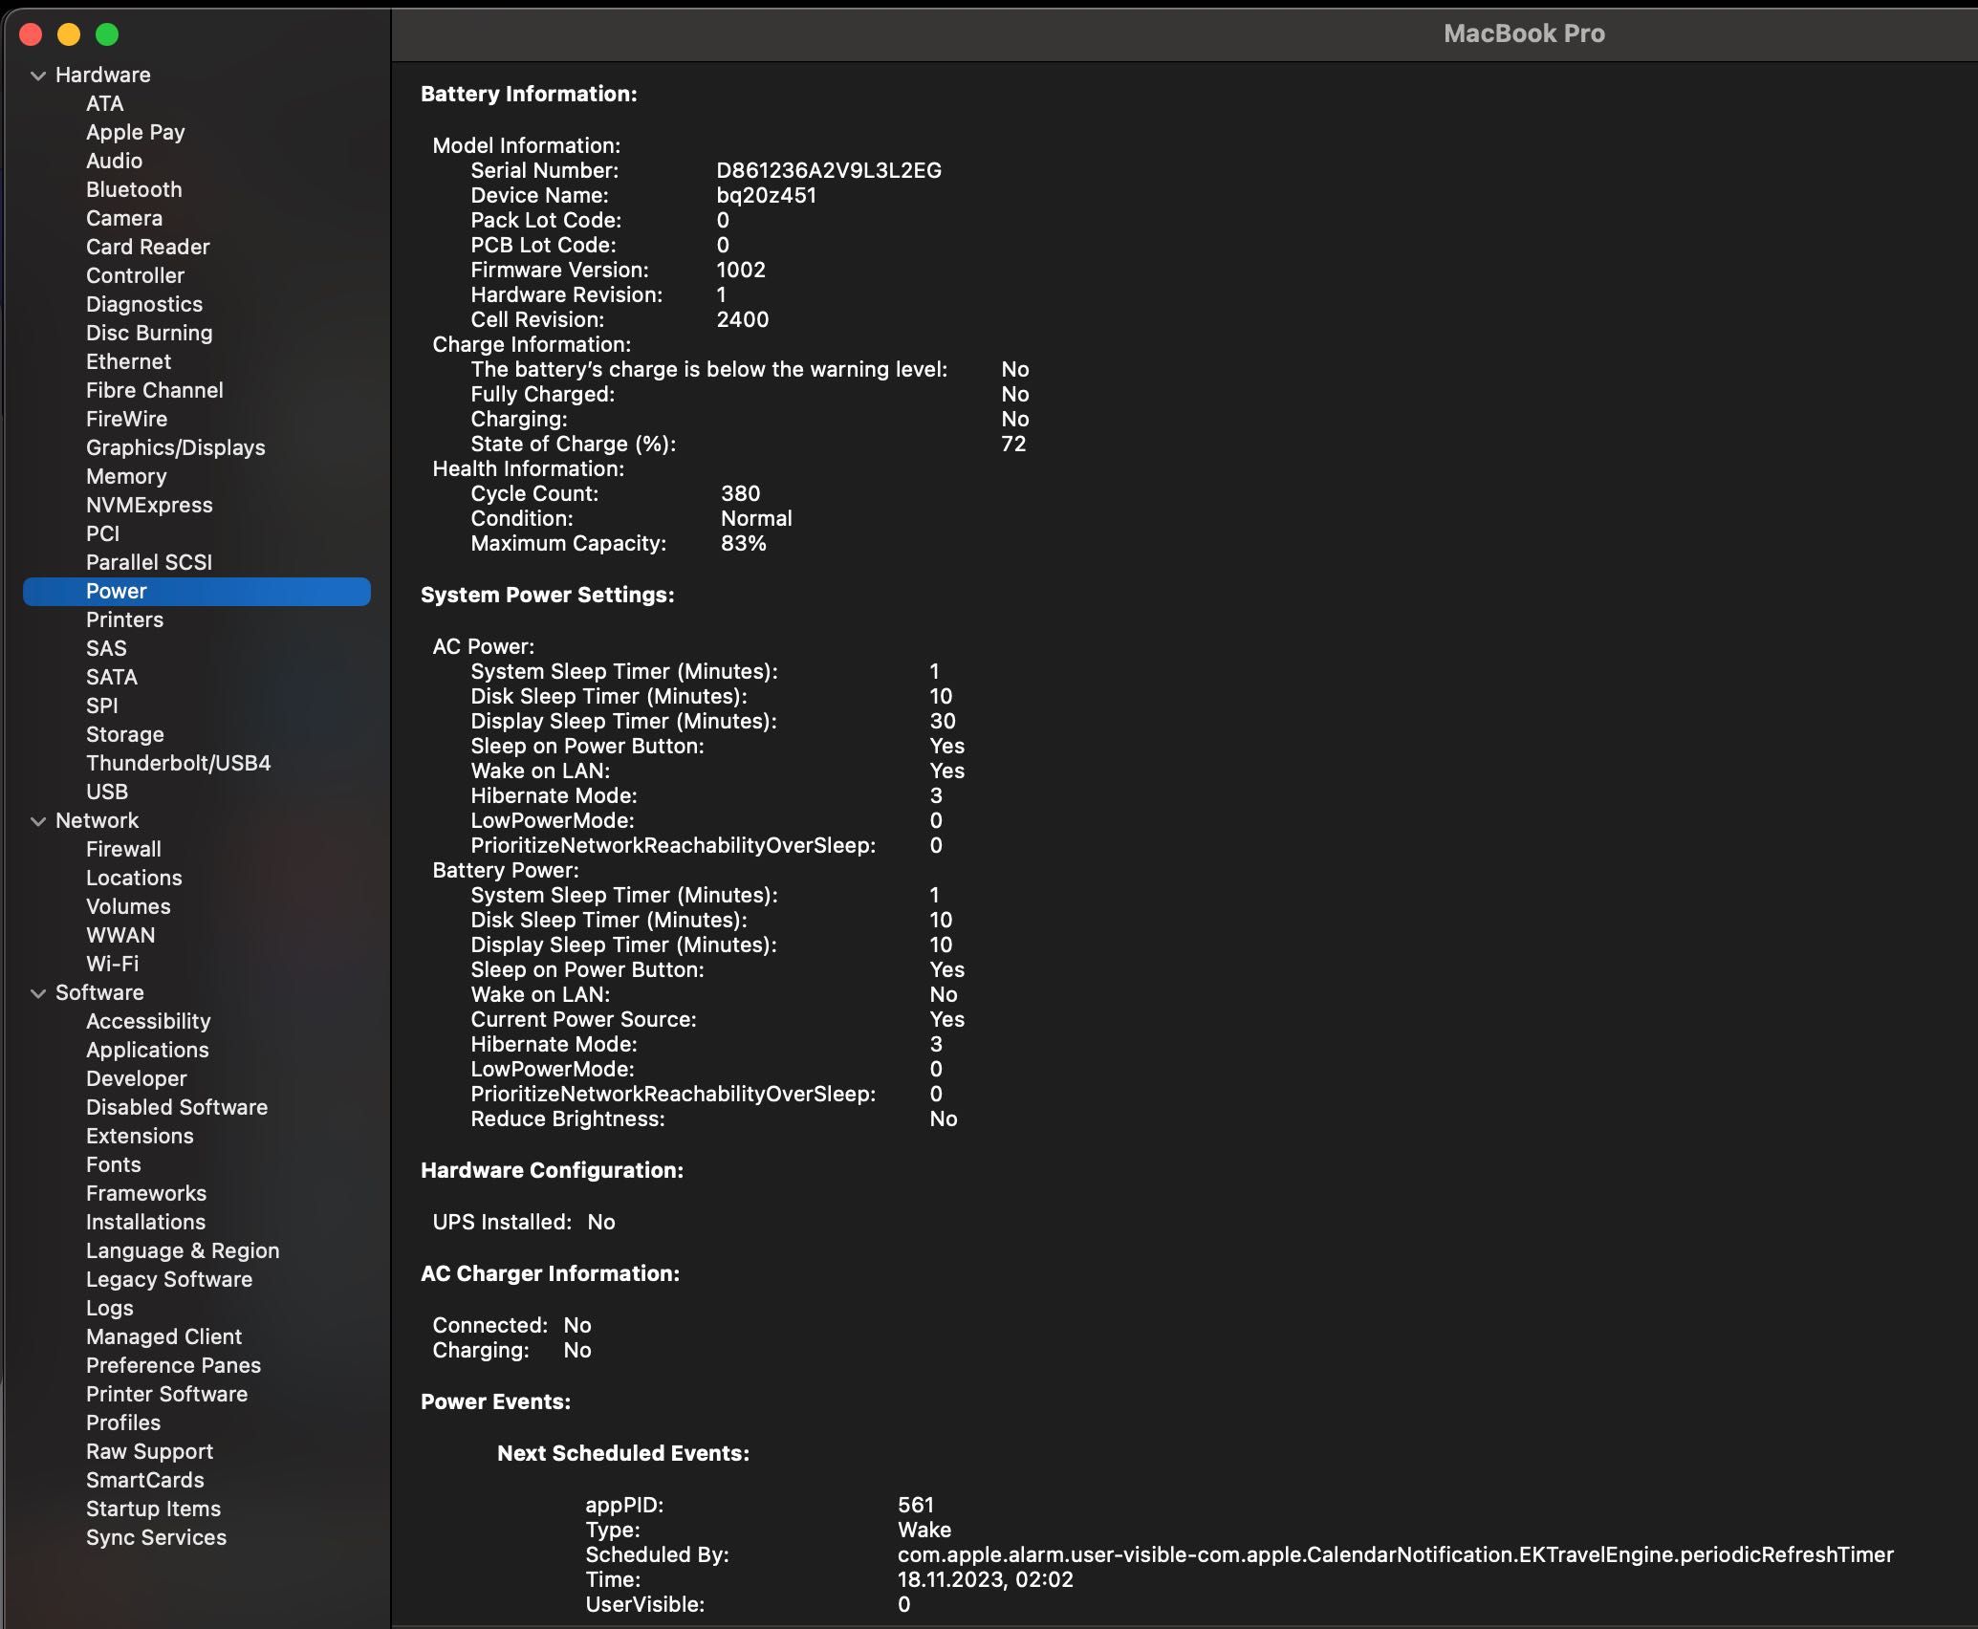Open Extensions in the sidebar
The width and height of the screenshot is (1978, 1629).
tap(140, 1136)
